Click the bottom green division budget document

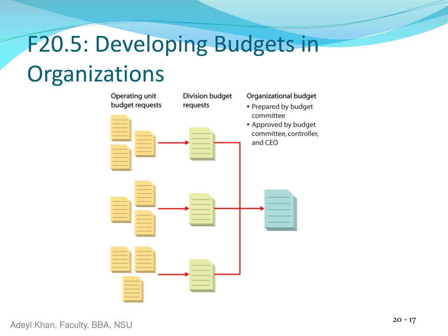tap(202, 276)
